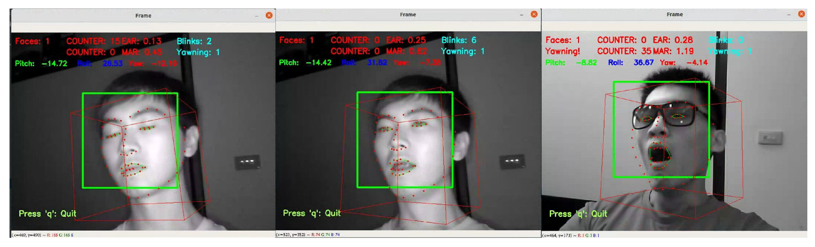The image size is (815, 247).
Task: Click the "Blinks: 2" overlay text
Action: (x=194, y=41)
